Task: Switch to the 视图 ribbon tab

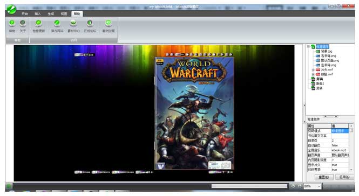Action: (x=64, y=14)
